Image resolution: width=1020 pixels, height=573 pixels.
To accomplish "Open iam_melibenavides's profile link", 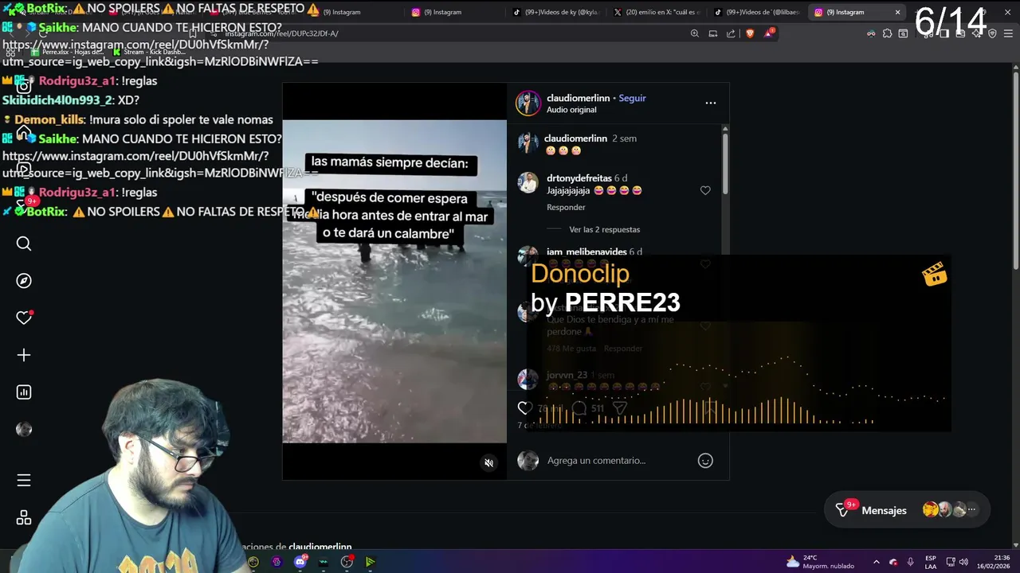I will point(586,251).
